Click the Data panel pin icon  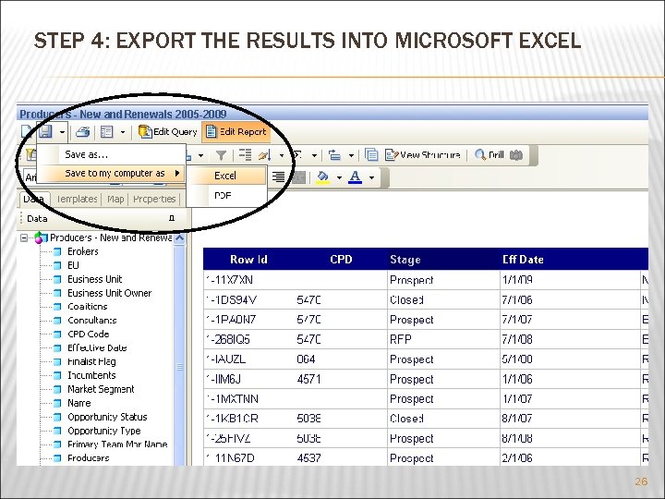click(x=172, y=218)
